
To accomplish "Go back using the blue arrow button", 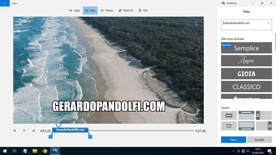I will tap(5, 3).
